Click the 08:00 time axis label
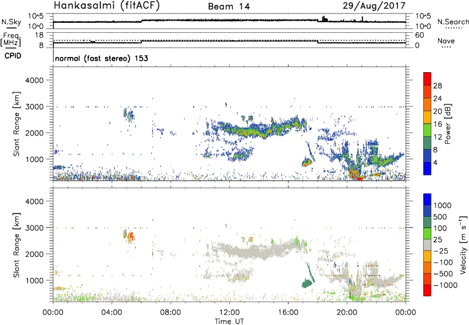Viewport: 469px width, 325px height. click(x=171, y=313)
